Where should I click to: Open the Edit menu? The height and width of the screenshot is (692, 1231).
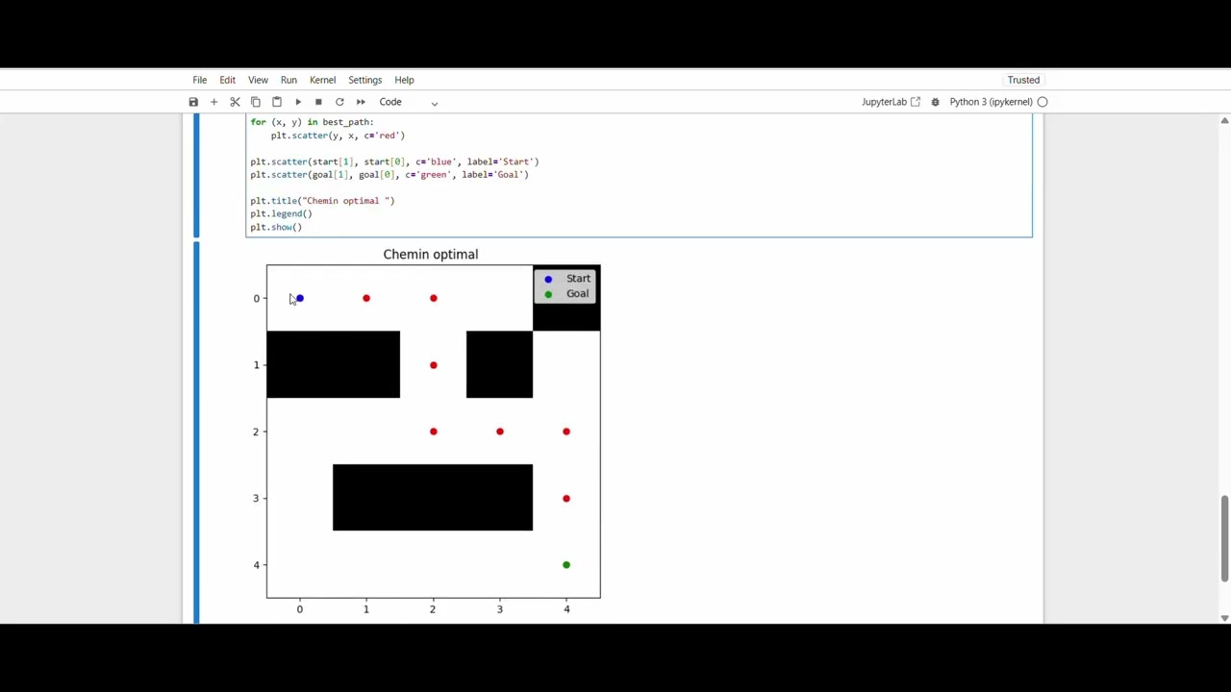point(227,80)
